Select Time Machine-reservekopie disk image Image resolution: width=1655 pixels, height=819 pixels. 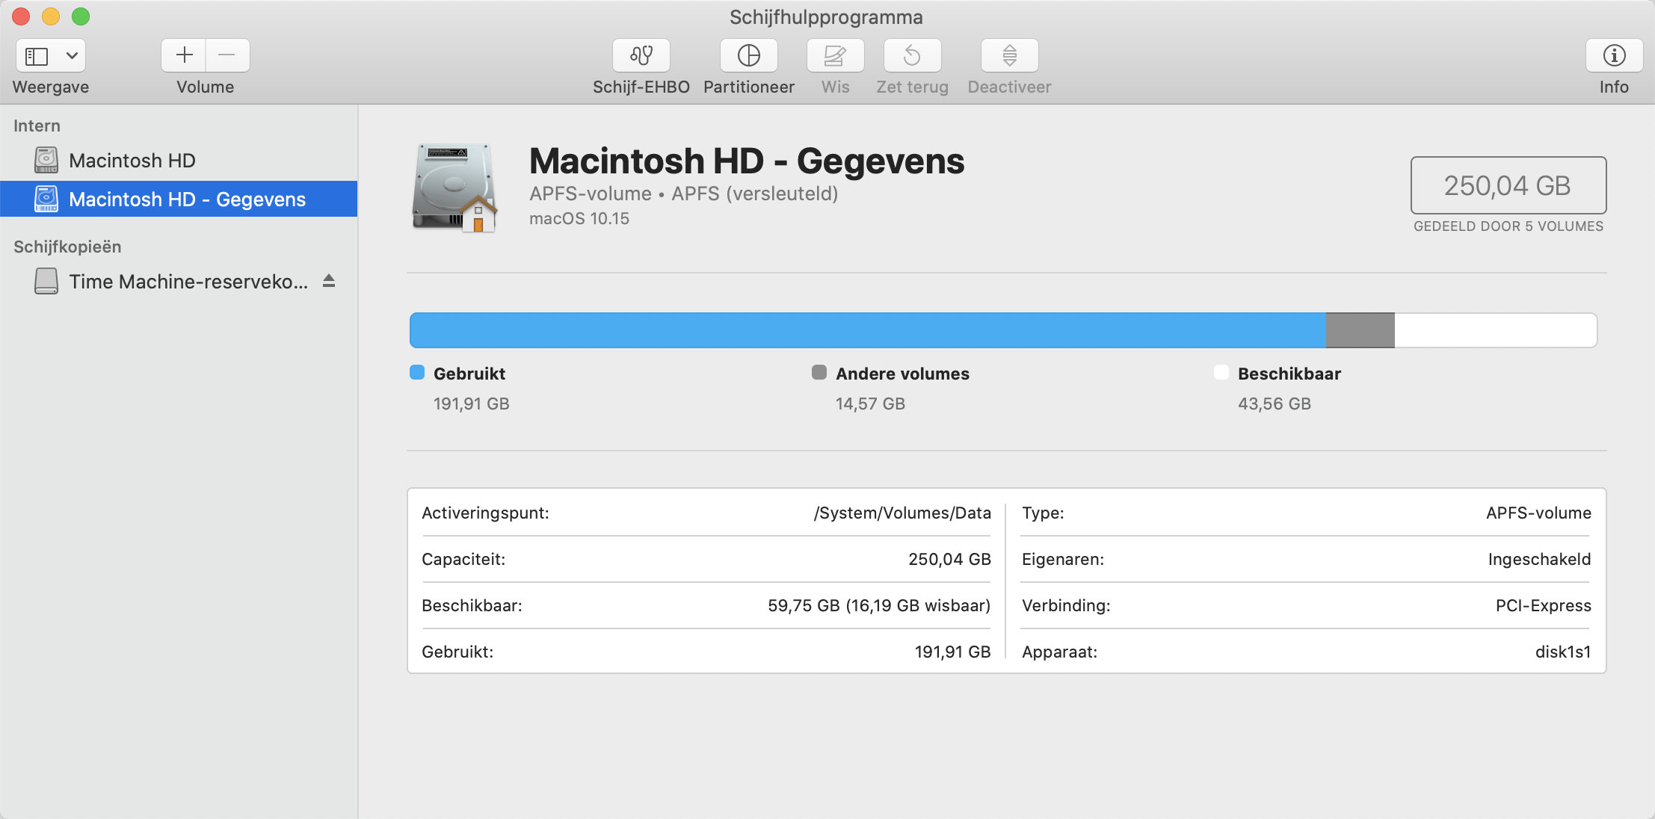188,281
